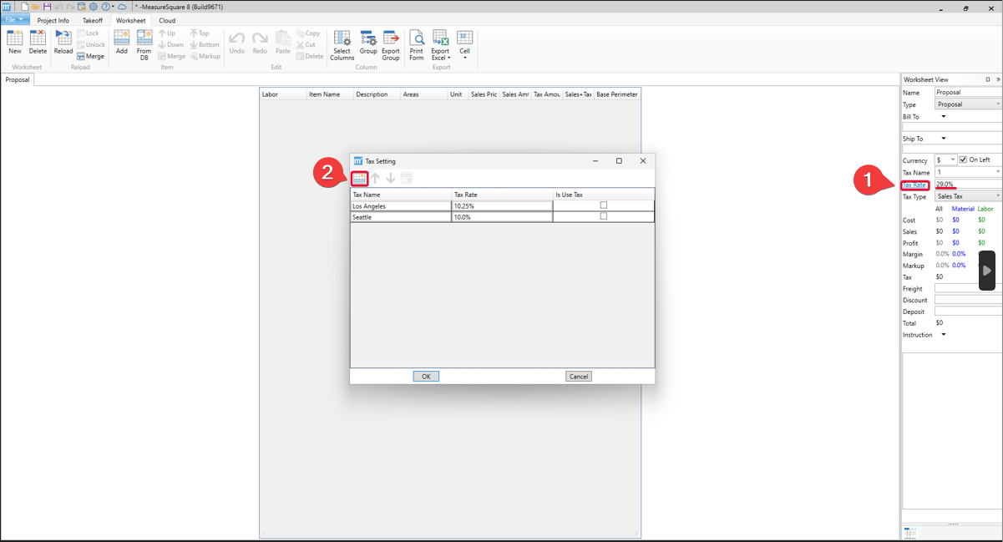The height and width of the screenshot is (542, 1003).
Task: Click the Tax Rate field showing 29.0%
Action: [968, 185]
